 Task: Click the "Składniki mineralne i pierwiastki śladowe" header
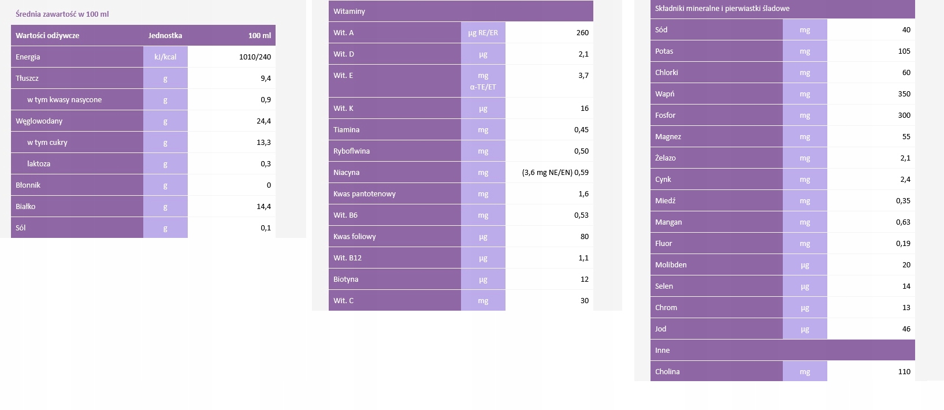pos(722,8)
